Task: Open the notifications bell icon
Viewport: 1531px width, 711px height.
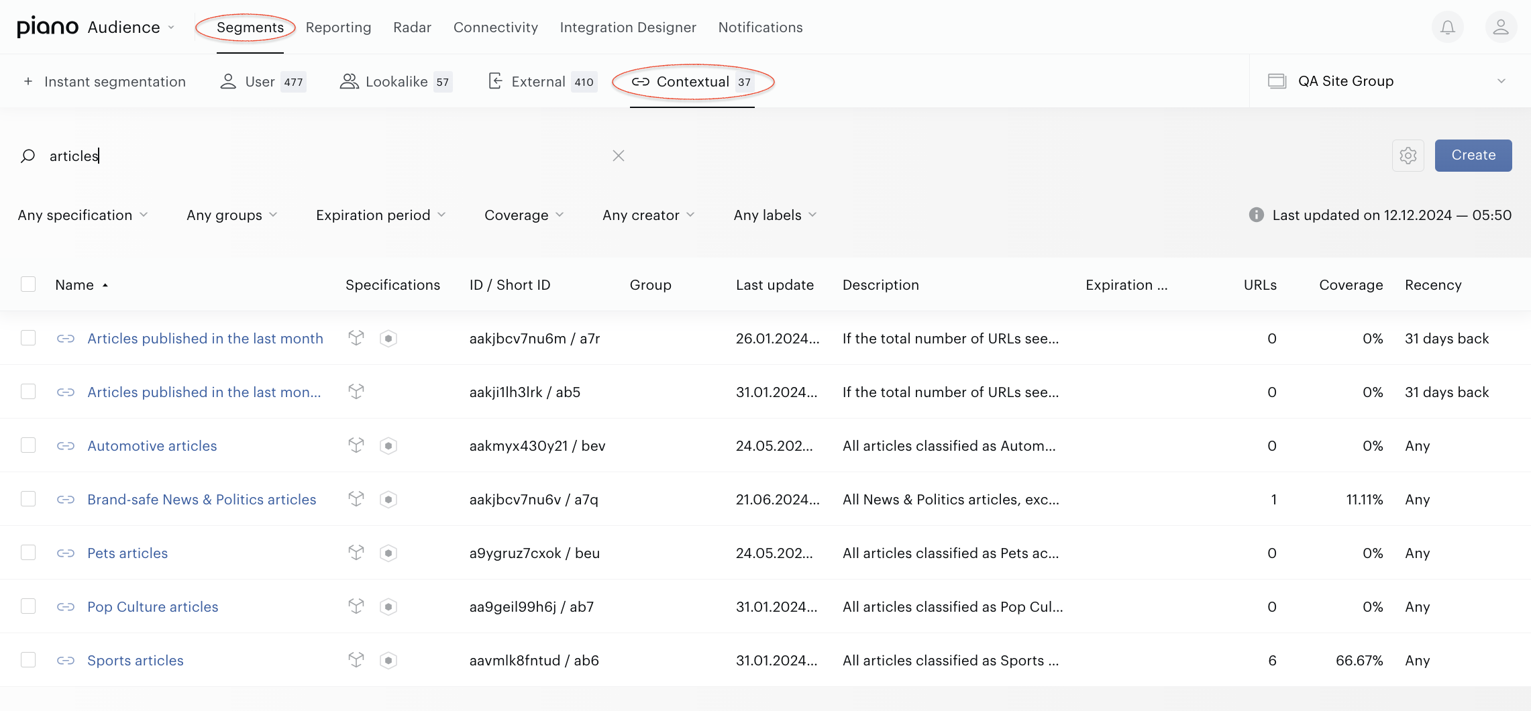Action: coord(1448,28)
